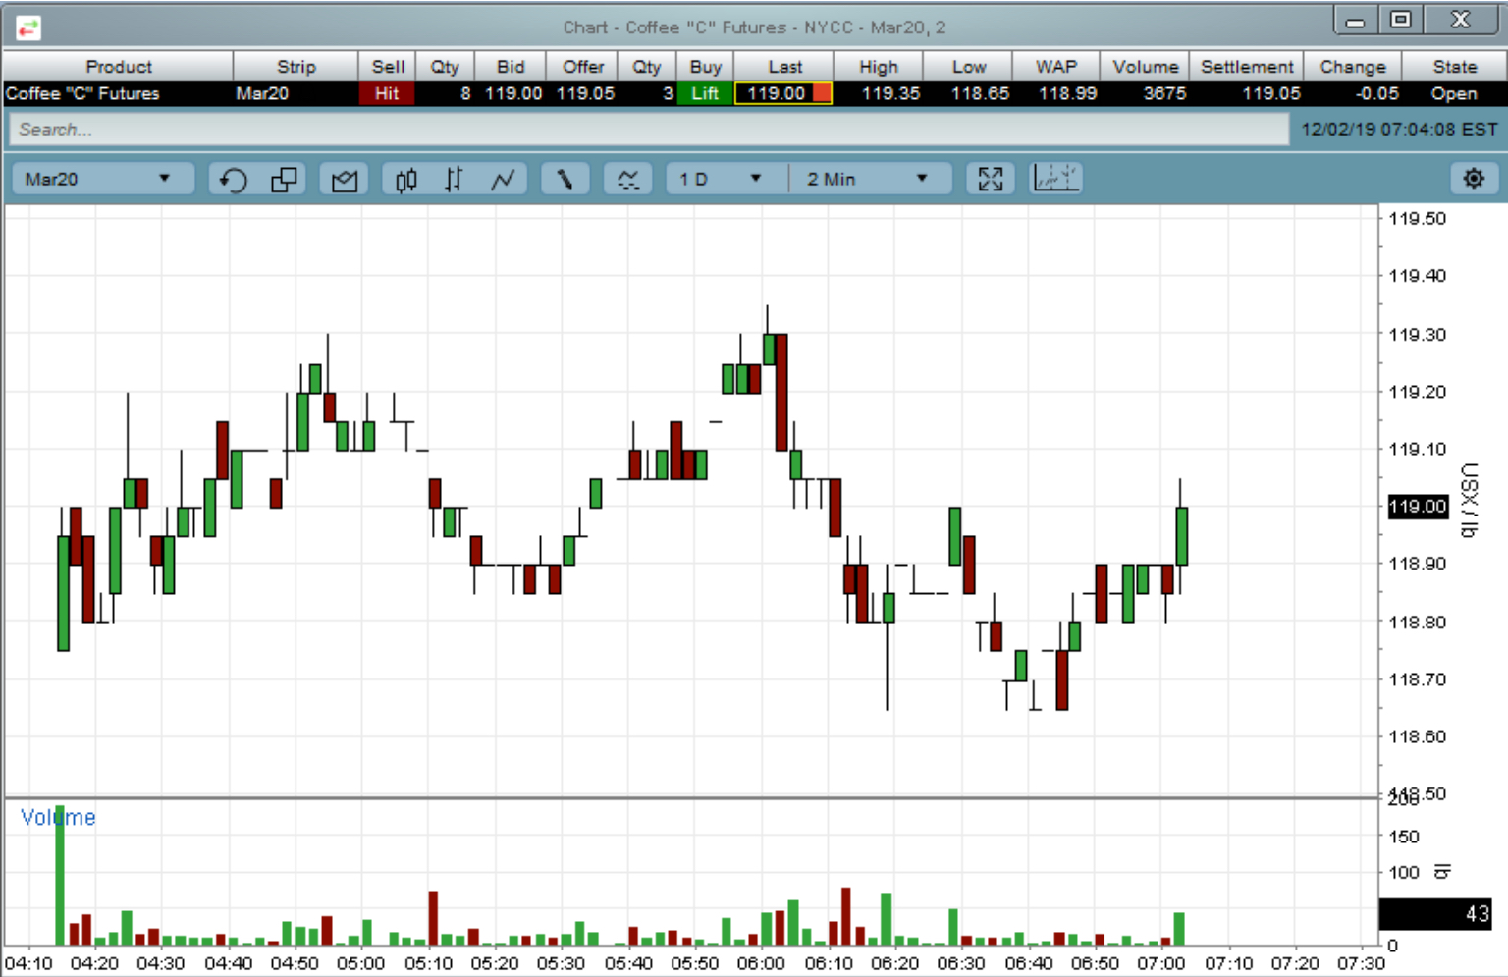Open the studies/indicators icon

[x=628, y=180]
